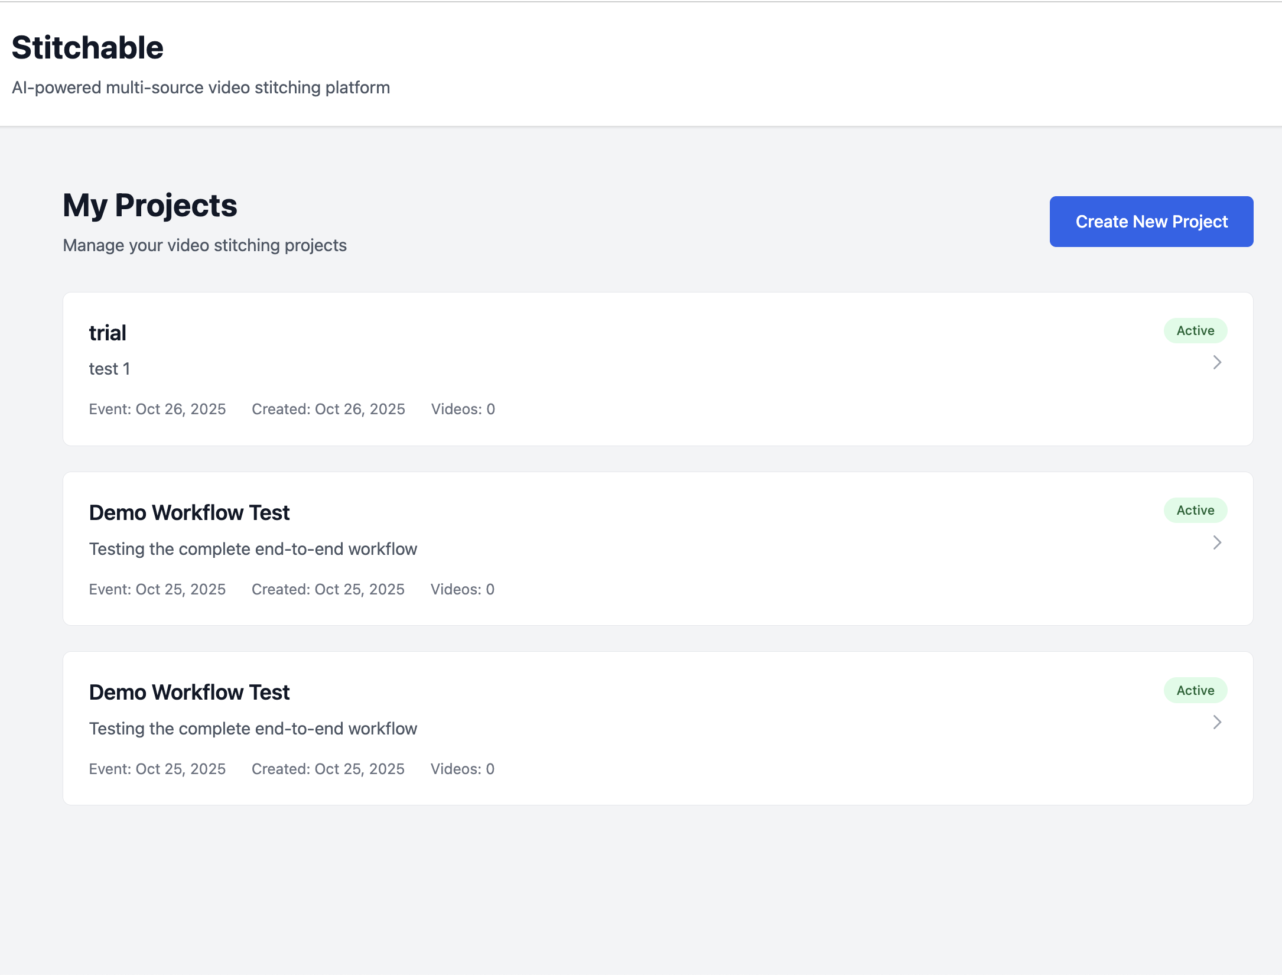Viewport: 1282px width, 975px height.
Task: Click Active badge on bottom project card
Action: [x=1195, y=690]
